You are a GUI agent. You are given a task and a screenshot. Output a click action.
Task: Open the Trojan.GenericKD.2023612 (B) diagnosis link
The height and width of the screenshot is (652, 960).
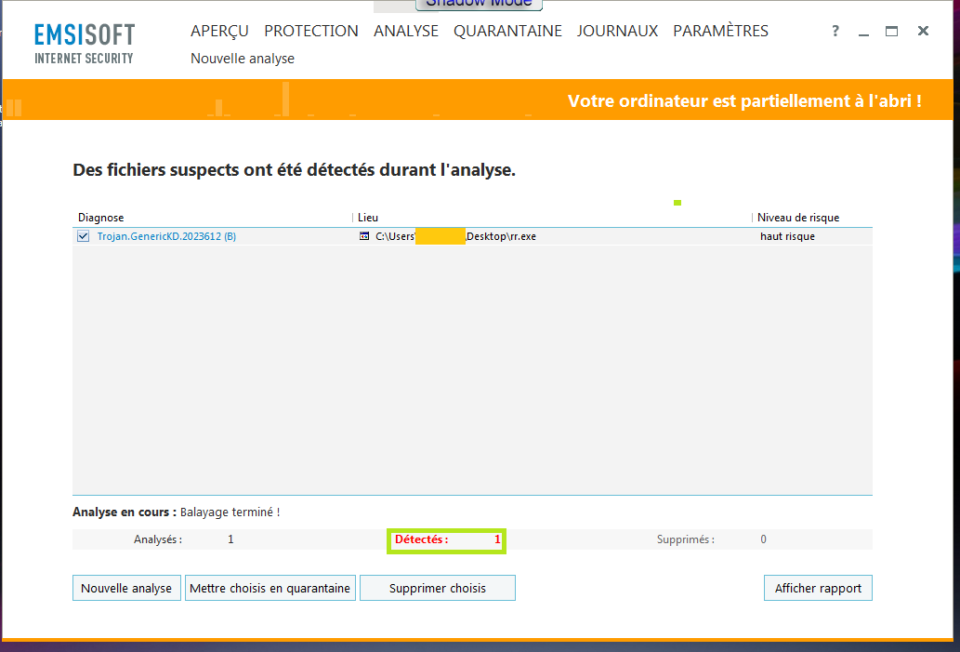(166, 236)
